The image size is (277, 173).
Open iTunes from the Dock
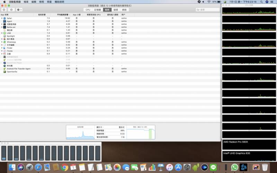[170, 167]
